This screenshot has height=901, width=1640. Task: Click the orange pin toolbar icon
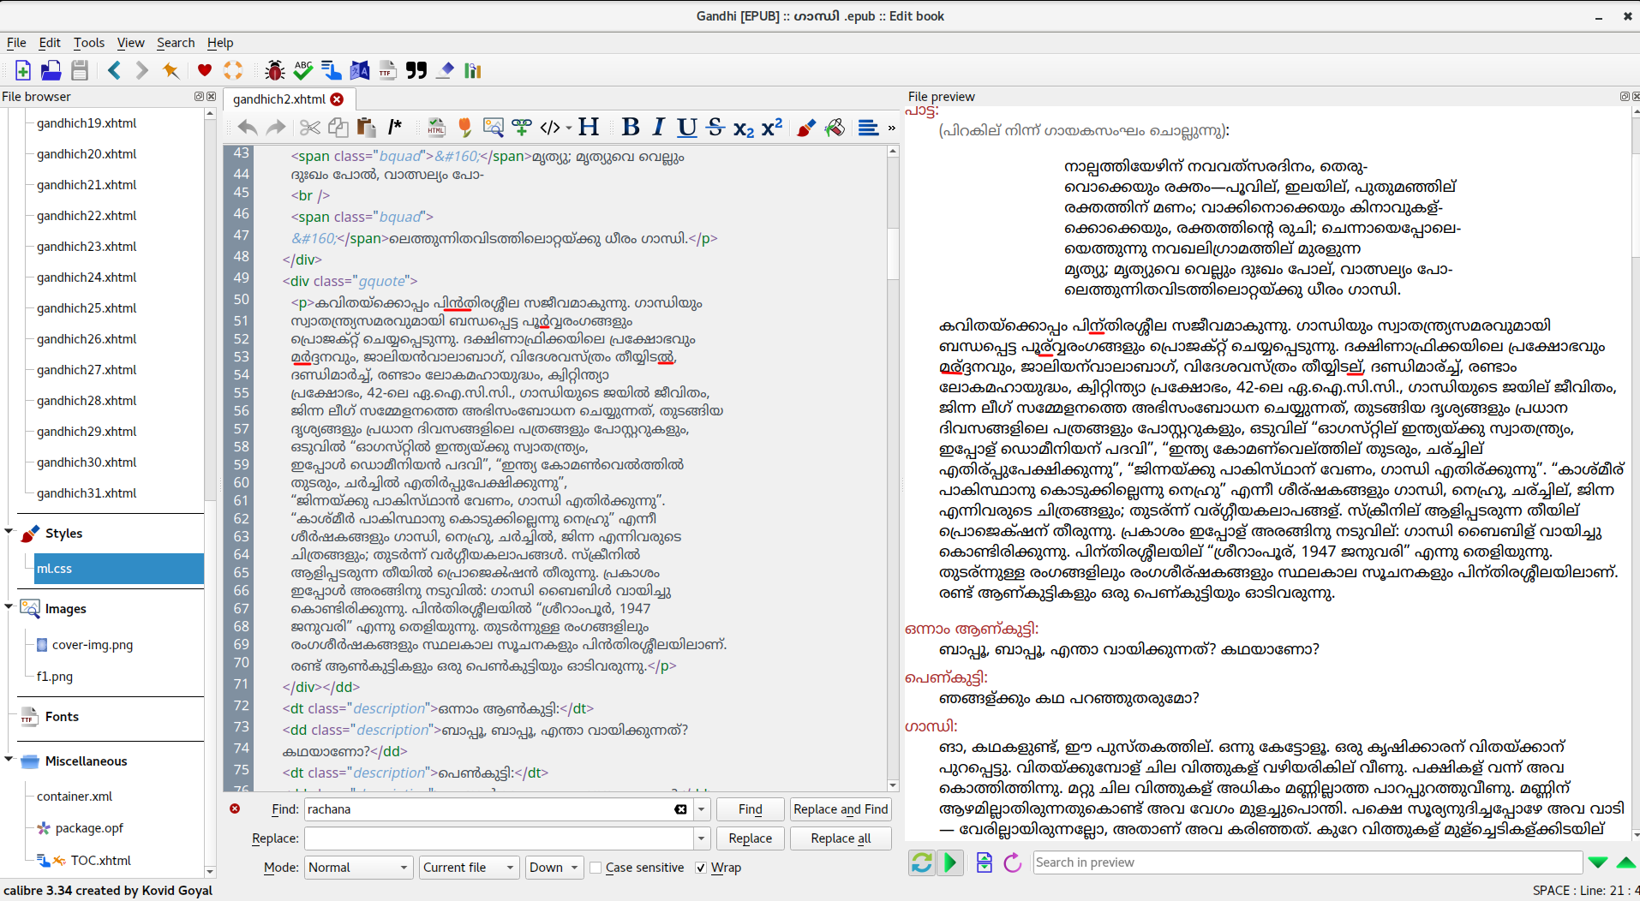pos(171,70)
